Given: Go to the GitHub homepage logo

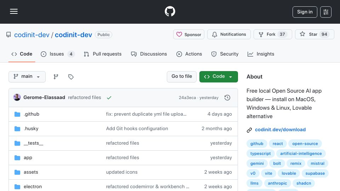Looking at the screenshot, I should click(170, 11).
